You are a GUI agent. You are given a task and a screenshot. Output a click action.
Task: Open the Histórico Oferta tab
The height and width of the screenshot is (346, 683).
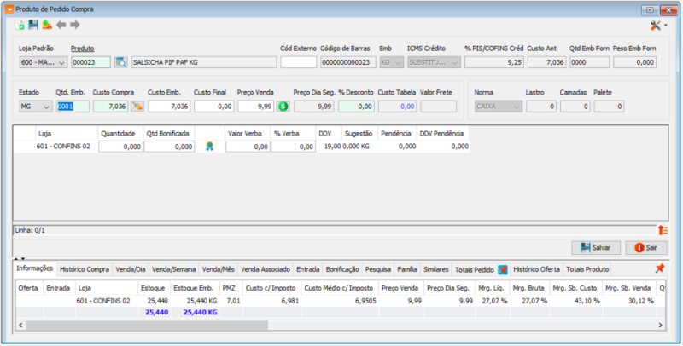(537, 269)
